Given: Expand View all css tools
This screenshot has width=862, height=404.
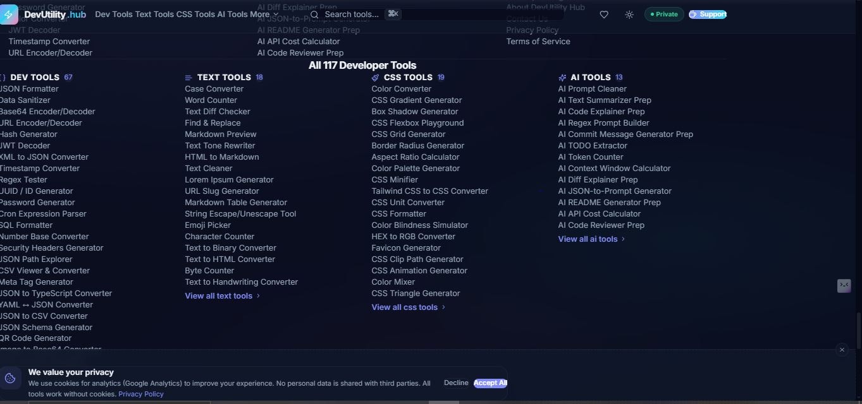Looking at the screenshot, I should [405, 307].
